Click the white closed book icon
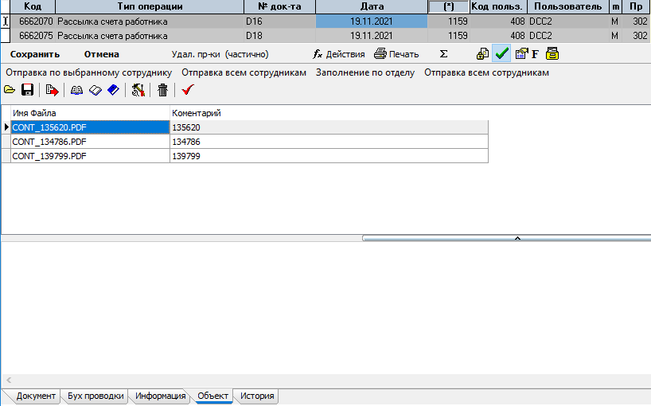 click(96, 90)
